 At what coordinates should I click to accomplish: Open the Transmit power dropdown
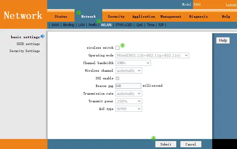coord(129,101)
